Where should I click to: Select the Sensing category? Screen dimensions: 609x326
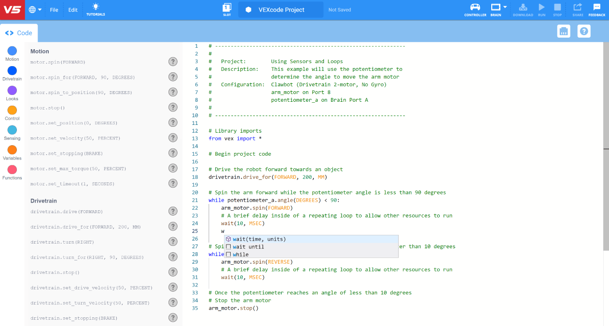tap(12, 133)
